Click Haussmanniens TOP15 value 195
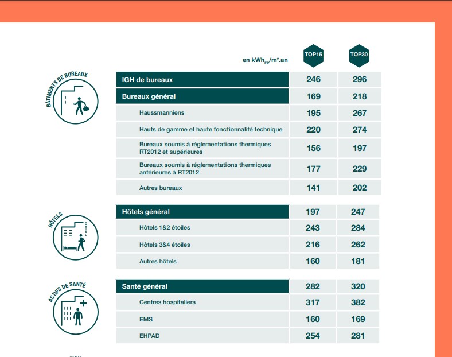This screenshot has width=452, height=357. (313, 113)
